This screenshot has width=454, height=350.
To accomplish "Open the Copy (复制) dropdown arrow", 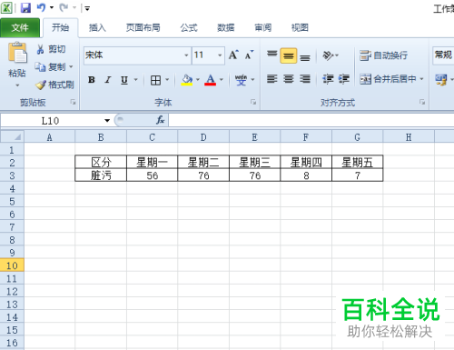I will [71, 67].
